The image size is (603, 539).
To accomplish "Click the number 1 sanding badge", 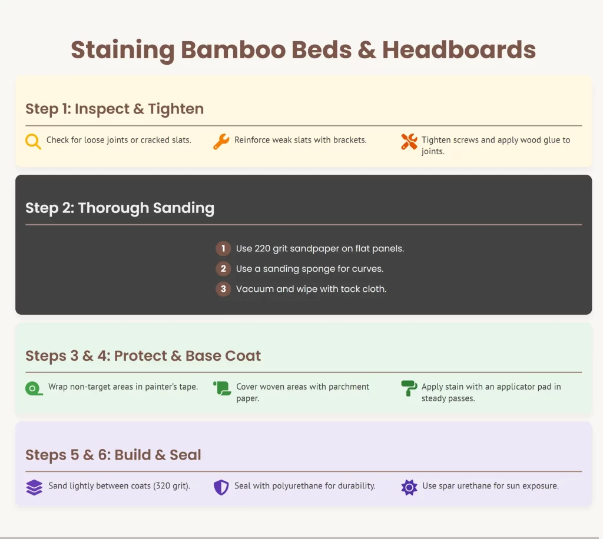I will click(223, 248).
